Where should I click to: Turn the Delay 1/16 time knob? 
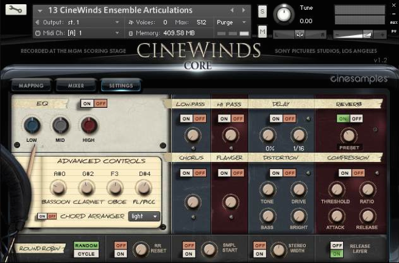[298, 135]
